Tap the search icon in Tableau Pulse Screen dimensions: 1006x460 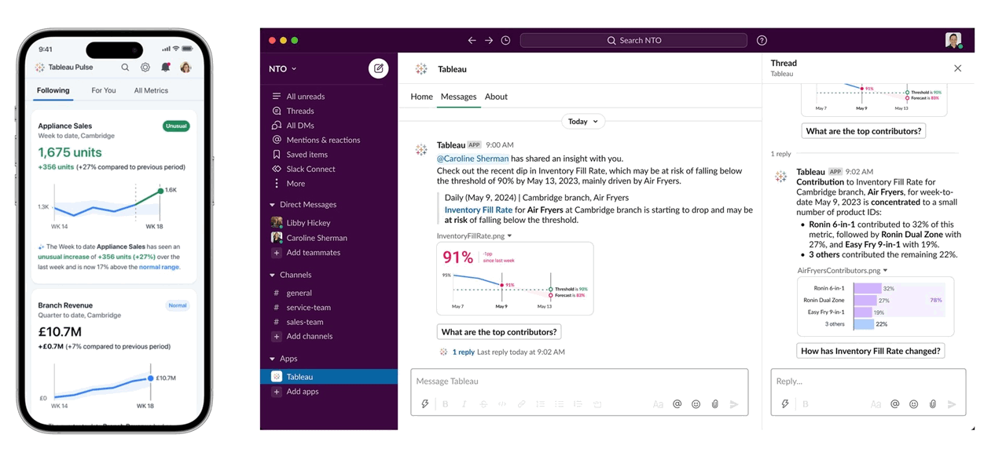tap(125, 68)
